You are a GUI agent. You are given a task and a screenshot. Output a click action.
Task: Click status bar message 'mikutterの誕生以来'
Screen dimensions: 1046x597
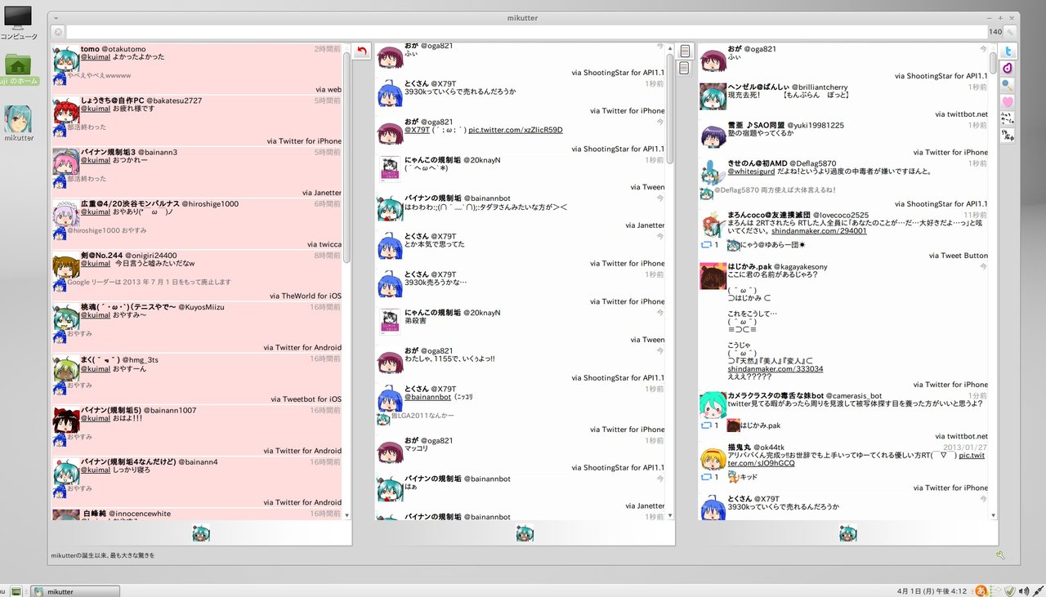click(103, 555)
